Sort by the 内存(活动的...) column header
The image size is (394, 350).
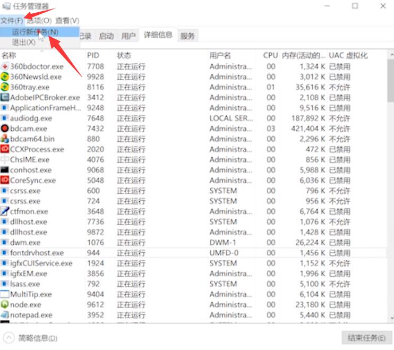(x=303, y=55)
